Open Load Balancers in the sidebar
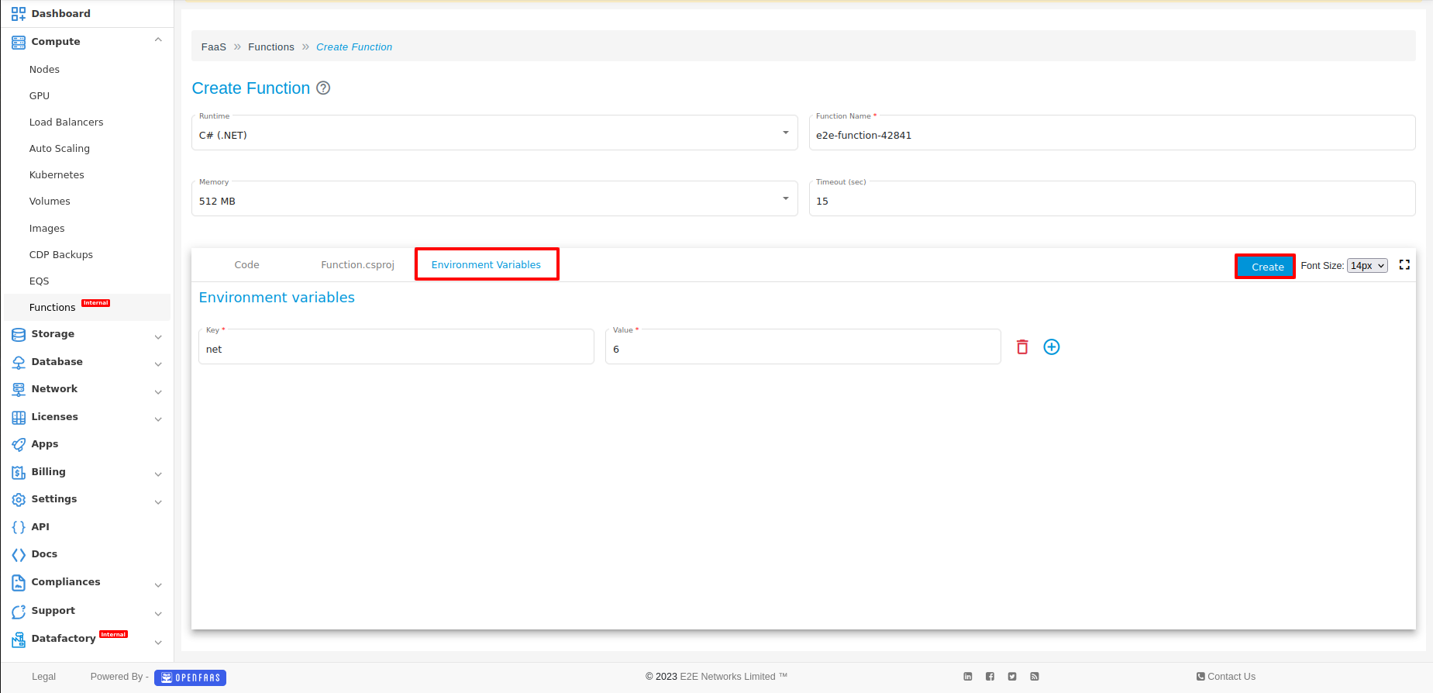Screen dimensions: 1433x693 click(66, 122)
